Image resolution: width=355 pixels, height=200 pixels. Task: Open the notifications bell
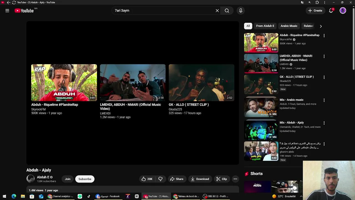pyautogui.click(x=331, y=11)
